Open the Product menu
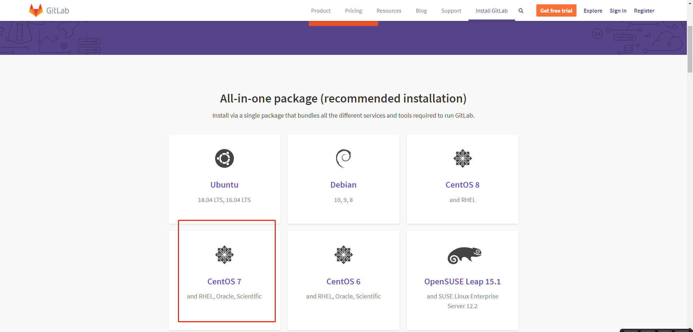Image resolution: width=693 pixels, height=332 pixels. 321,11
